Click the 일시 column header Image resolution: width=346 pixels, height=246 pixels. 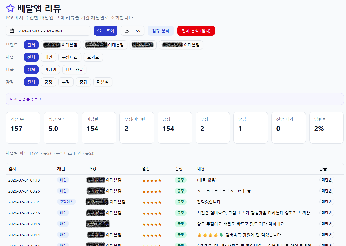pos(12,169)
